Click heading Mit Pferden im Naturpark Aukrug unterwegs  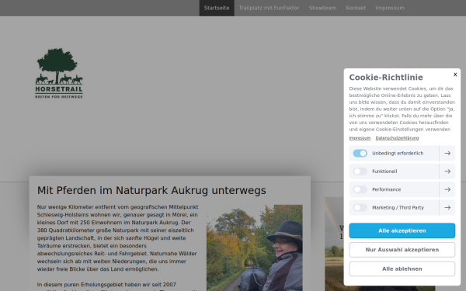tap(151, 190)
